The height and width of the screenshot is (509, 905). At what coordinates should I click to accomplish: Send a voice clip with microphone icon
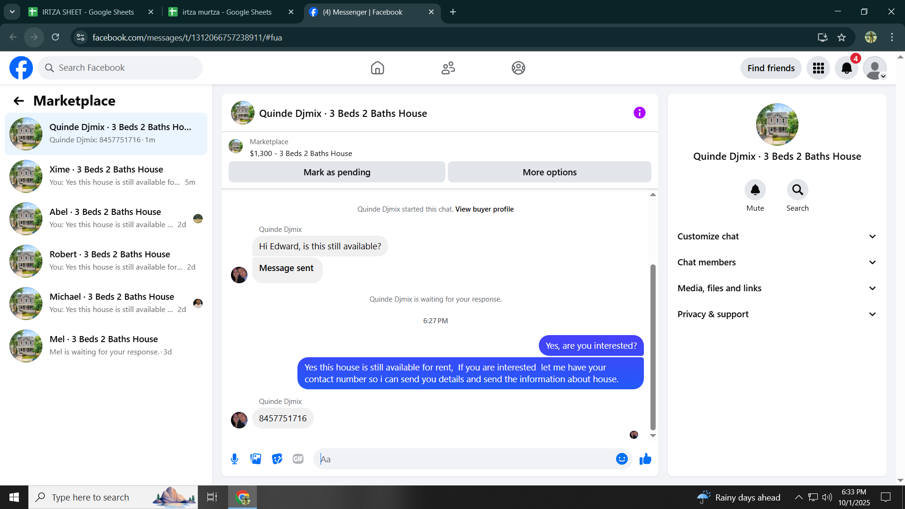pyautogui.click(x=234, y=459)
